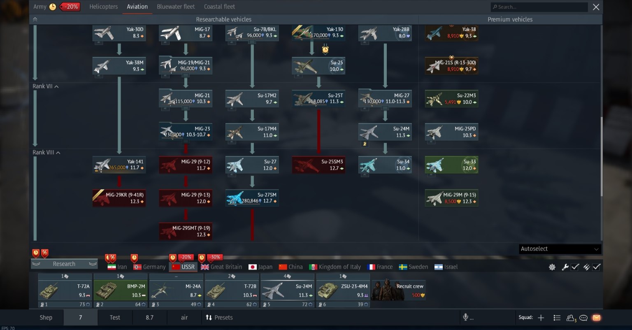Expand the MiG-21 group at 10.3
Image resolution: width=632 pixels, height=330 pixels.
pyautogui.click(x=186, y=99)
